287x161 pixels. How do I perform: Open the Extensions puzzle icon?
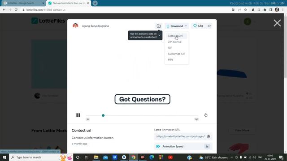point(265,10)
